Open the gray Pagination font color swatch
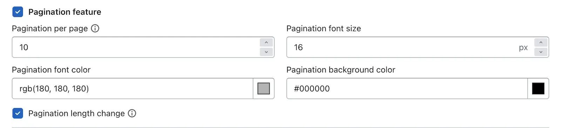 [264, 88]
